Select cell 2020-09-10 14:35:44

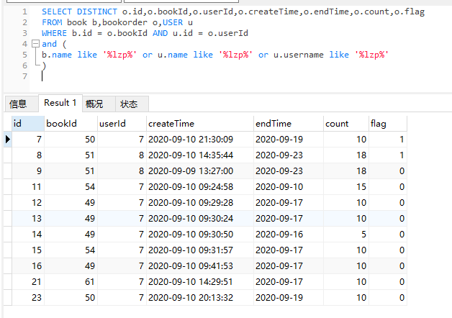[x=200, y=155]
